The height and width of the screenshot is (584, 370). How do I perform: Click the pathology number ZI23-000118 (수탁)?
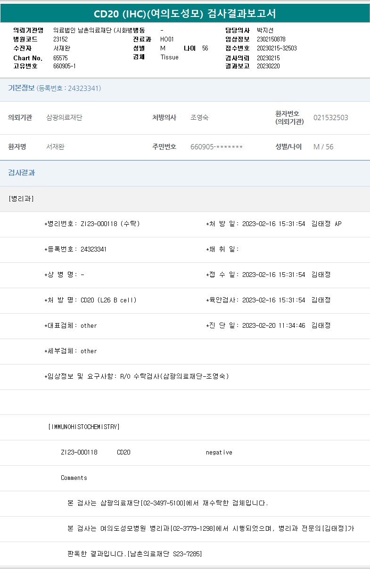(110, 224)
